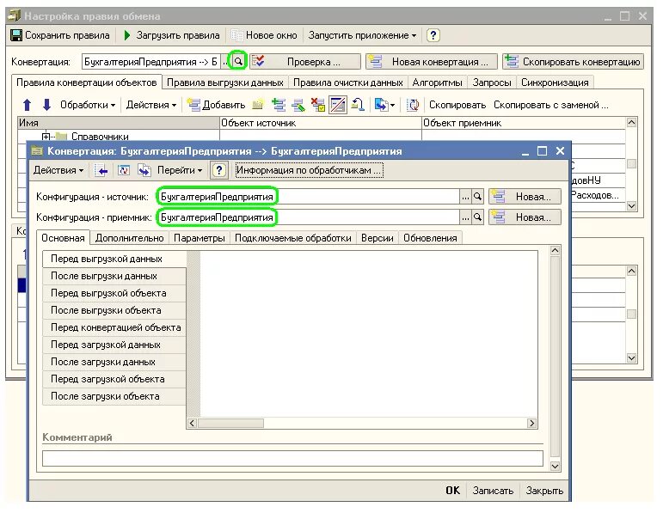Click the OK button in dialog
Viewport: 663px width, 513px height.
click(452, 491)
